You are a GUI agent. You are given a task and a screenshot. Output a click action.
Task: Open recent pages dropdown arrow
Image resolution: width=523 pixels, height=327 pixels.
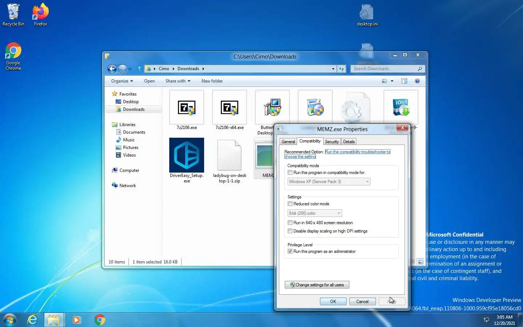tap(130, 69)
